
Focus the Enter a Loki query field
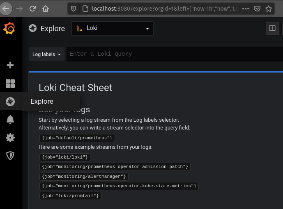click(175, 54)
